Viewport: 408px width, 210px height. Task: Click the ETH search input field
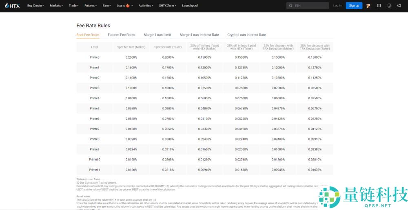310,6
